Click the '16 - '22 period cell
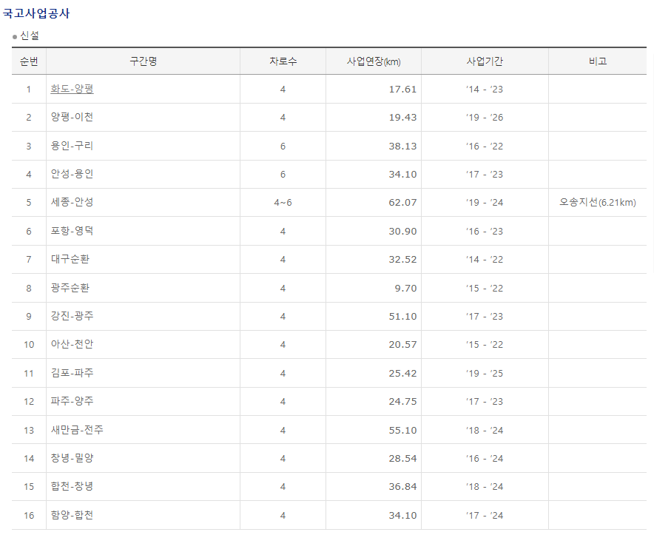Image resolution: width=654 pixels, height=535 pixels. (x=485, y=146)
